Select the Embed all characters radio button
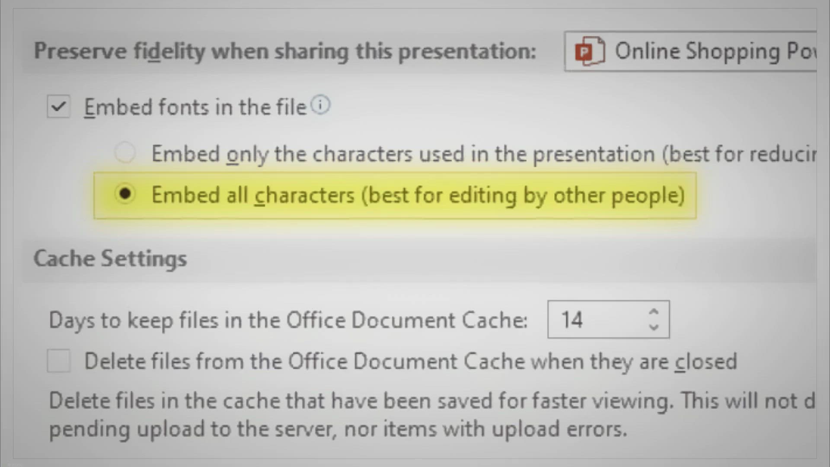The image size is (830, 467). (x=125, y=194)
